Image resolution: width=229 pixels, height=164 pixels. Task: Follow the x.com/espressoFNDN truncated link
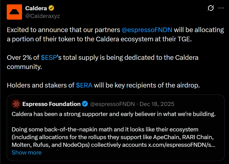(x=181, y=145)
